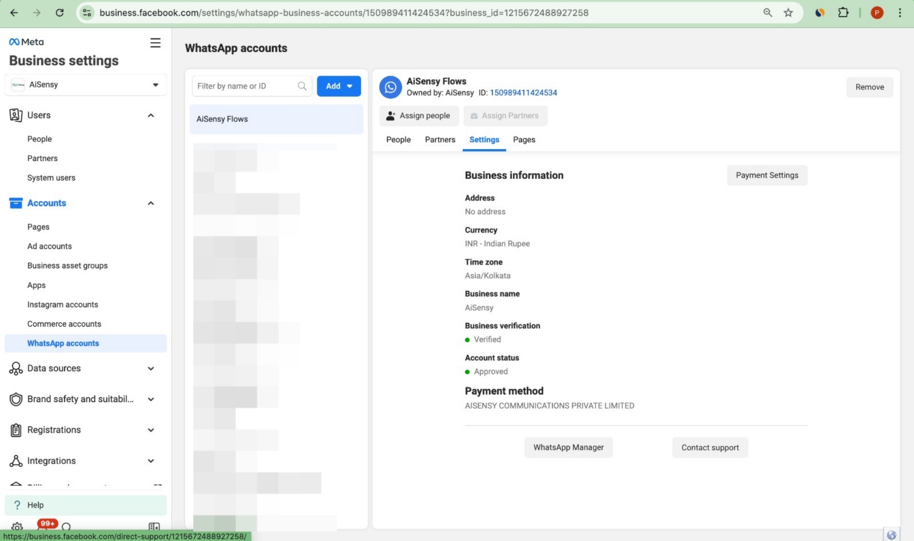Image resolution: width=914 pixels, height=541 pixels.
Task: Expand the Data sources section chevron
Action: 151,368
